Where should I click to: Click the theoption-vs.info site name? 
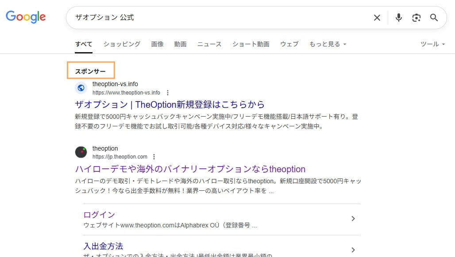pos(115,84)
